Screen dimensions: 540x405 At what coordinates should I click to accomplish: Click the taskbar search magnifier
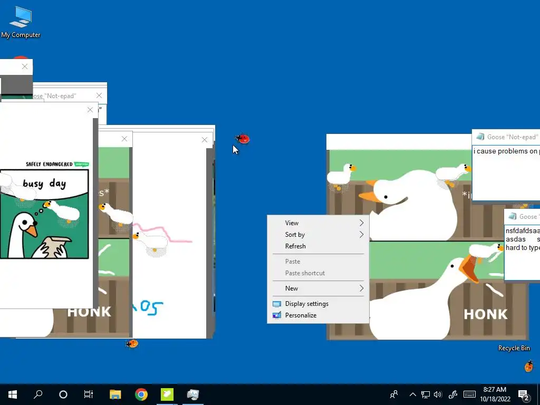38,394
